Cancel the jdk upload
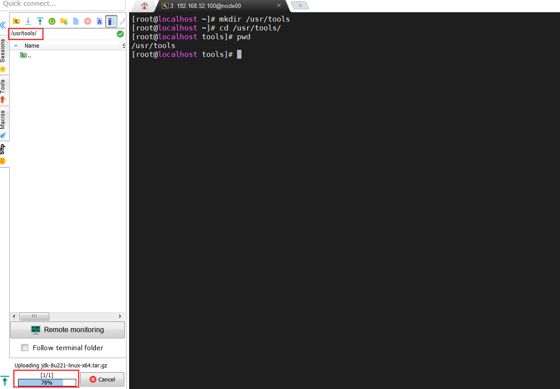560x389 pixels. 102,379
